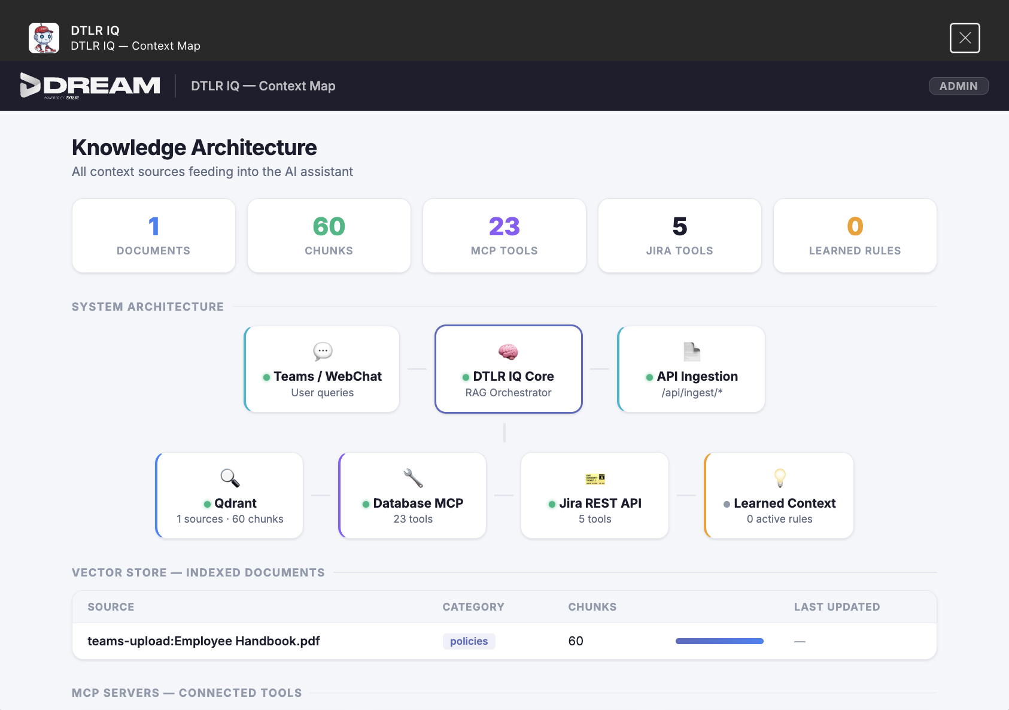Click the wrench icon in Database MCP
This screenshot has width=1009, height=710.
click(x=413, y=478)
